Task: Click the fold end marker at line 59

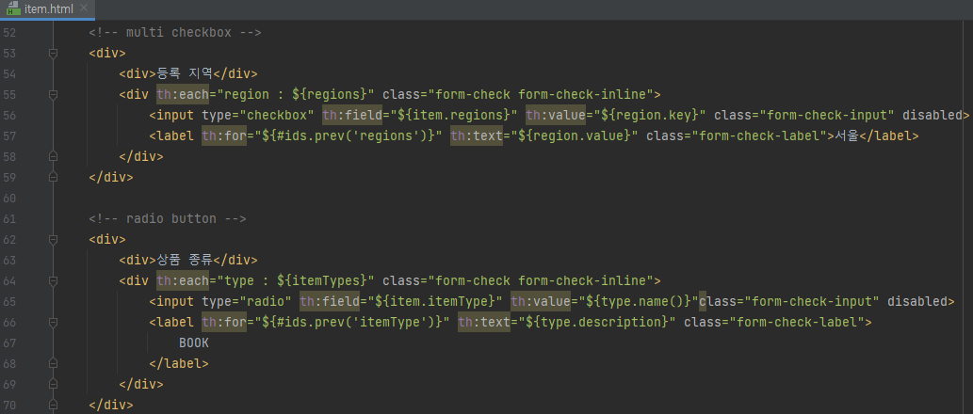Action: [53, 177]
